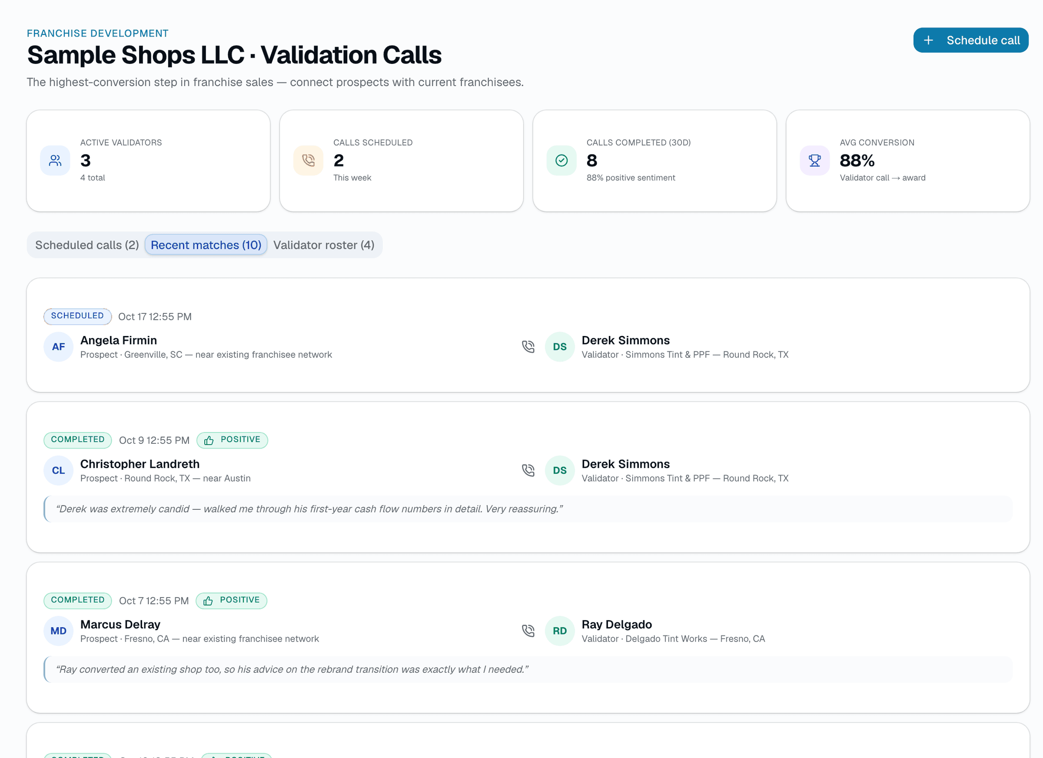Click the phone icon in Marcus Delray's row

(x=528, y=631)
